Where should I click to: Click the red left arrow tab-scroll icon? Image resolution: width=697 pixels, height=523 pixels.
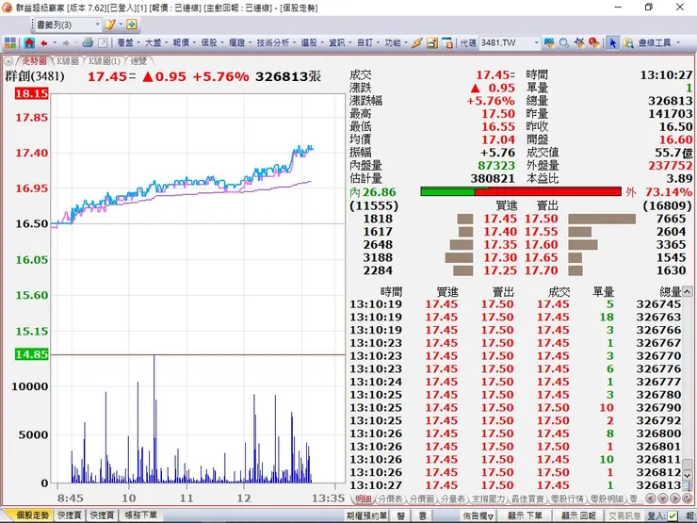[650, 498]
